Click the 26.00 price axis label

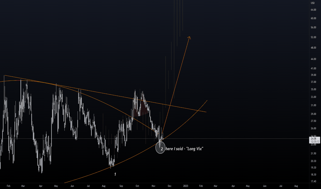coord(313,128)
